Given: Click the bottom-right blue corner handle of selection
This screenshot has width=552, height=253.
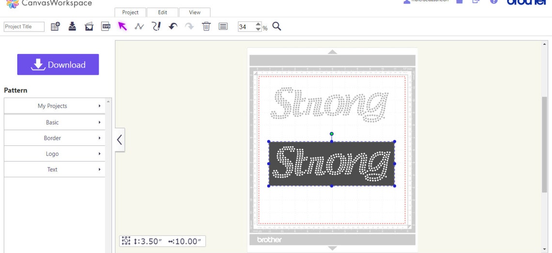Looking at the screenshot, I should [394, 185].
